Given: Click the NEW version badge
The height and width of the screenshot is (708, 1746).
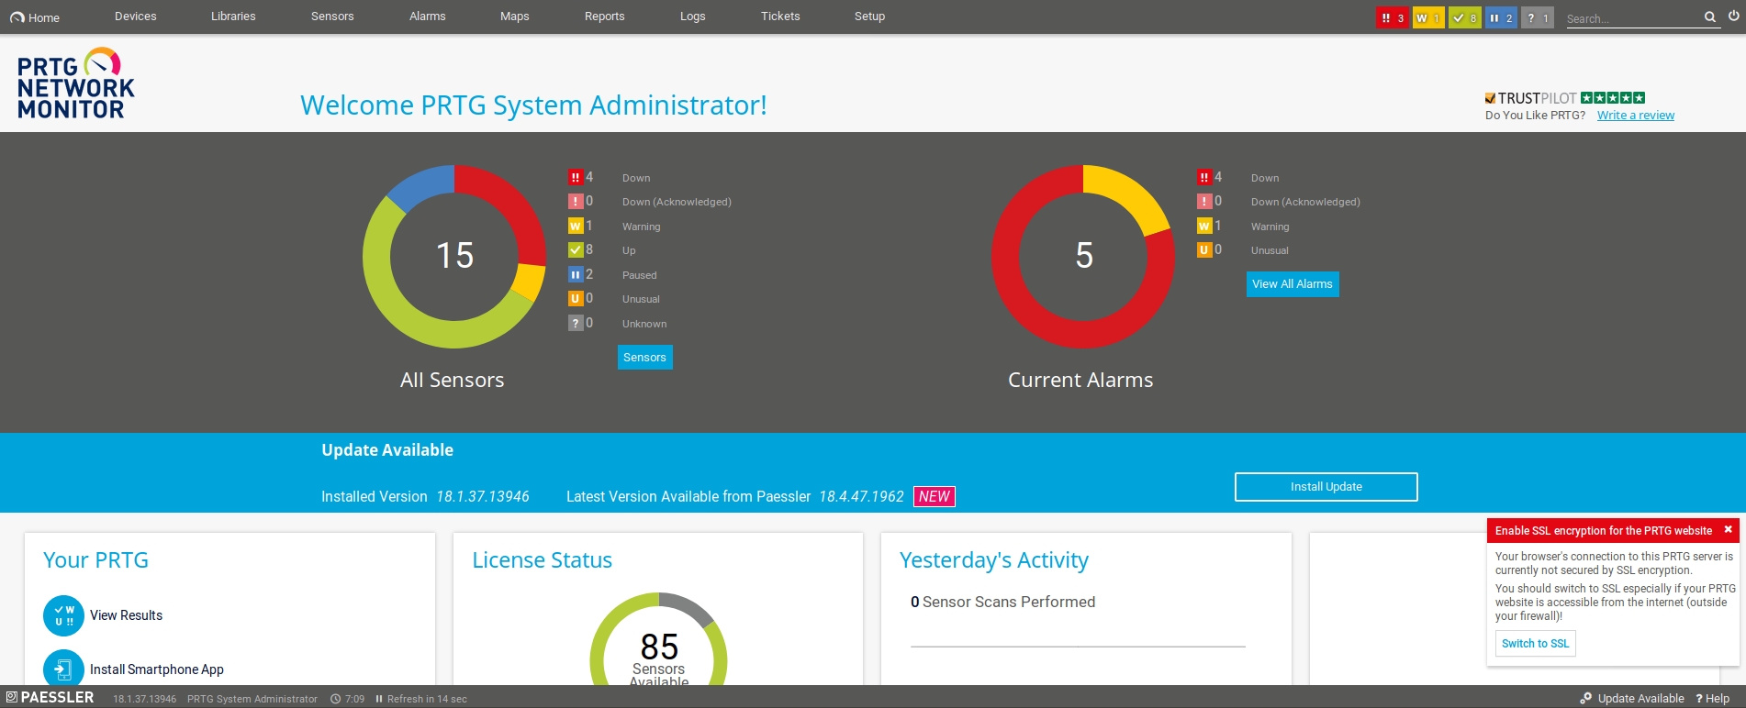Looking at the screenshot, I should (935, 496).
